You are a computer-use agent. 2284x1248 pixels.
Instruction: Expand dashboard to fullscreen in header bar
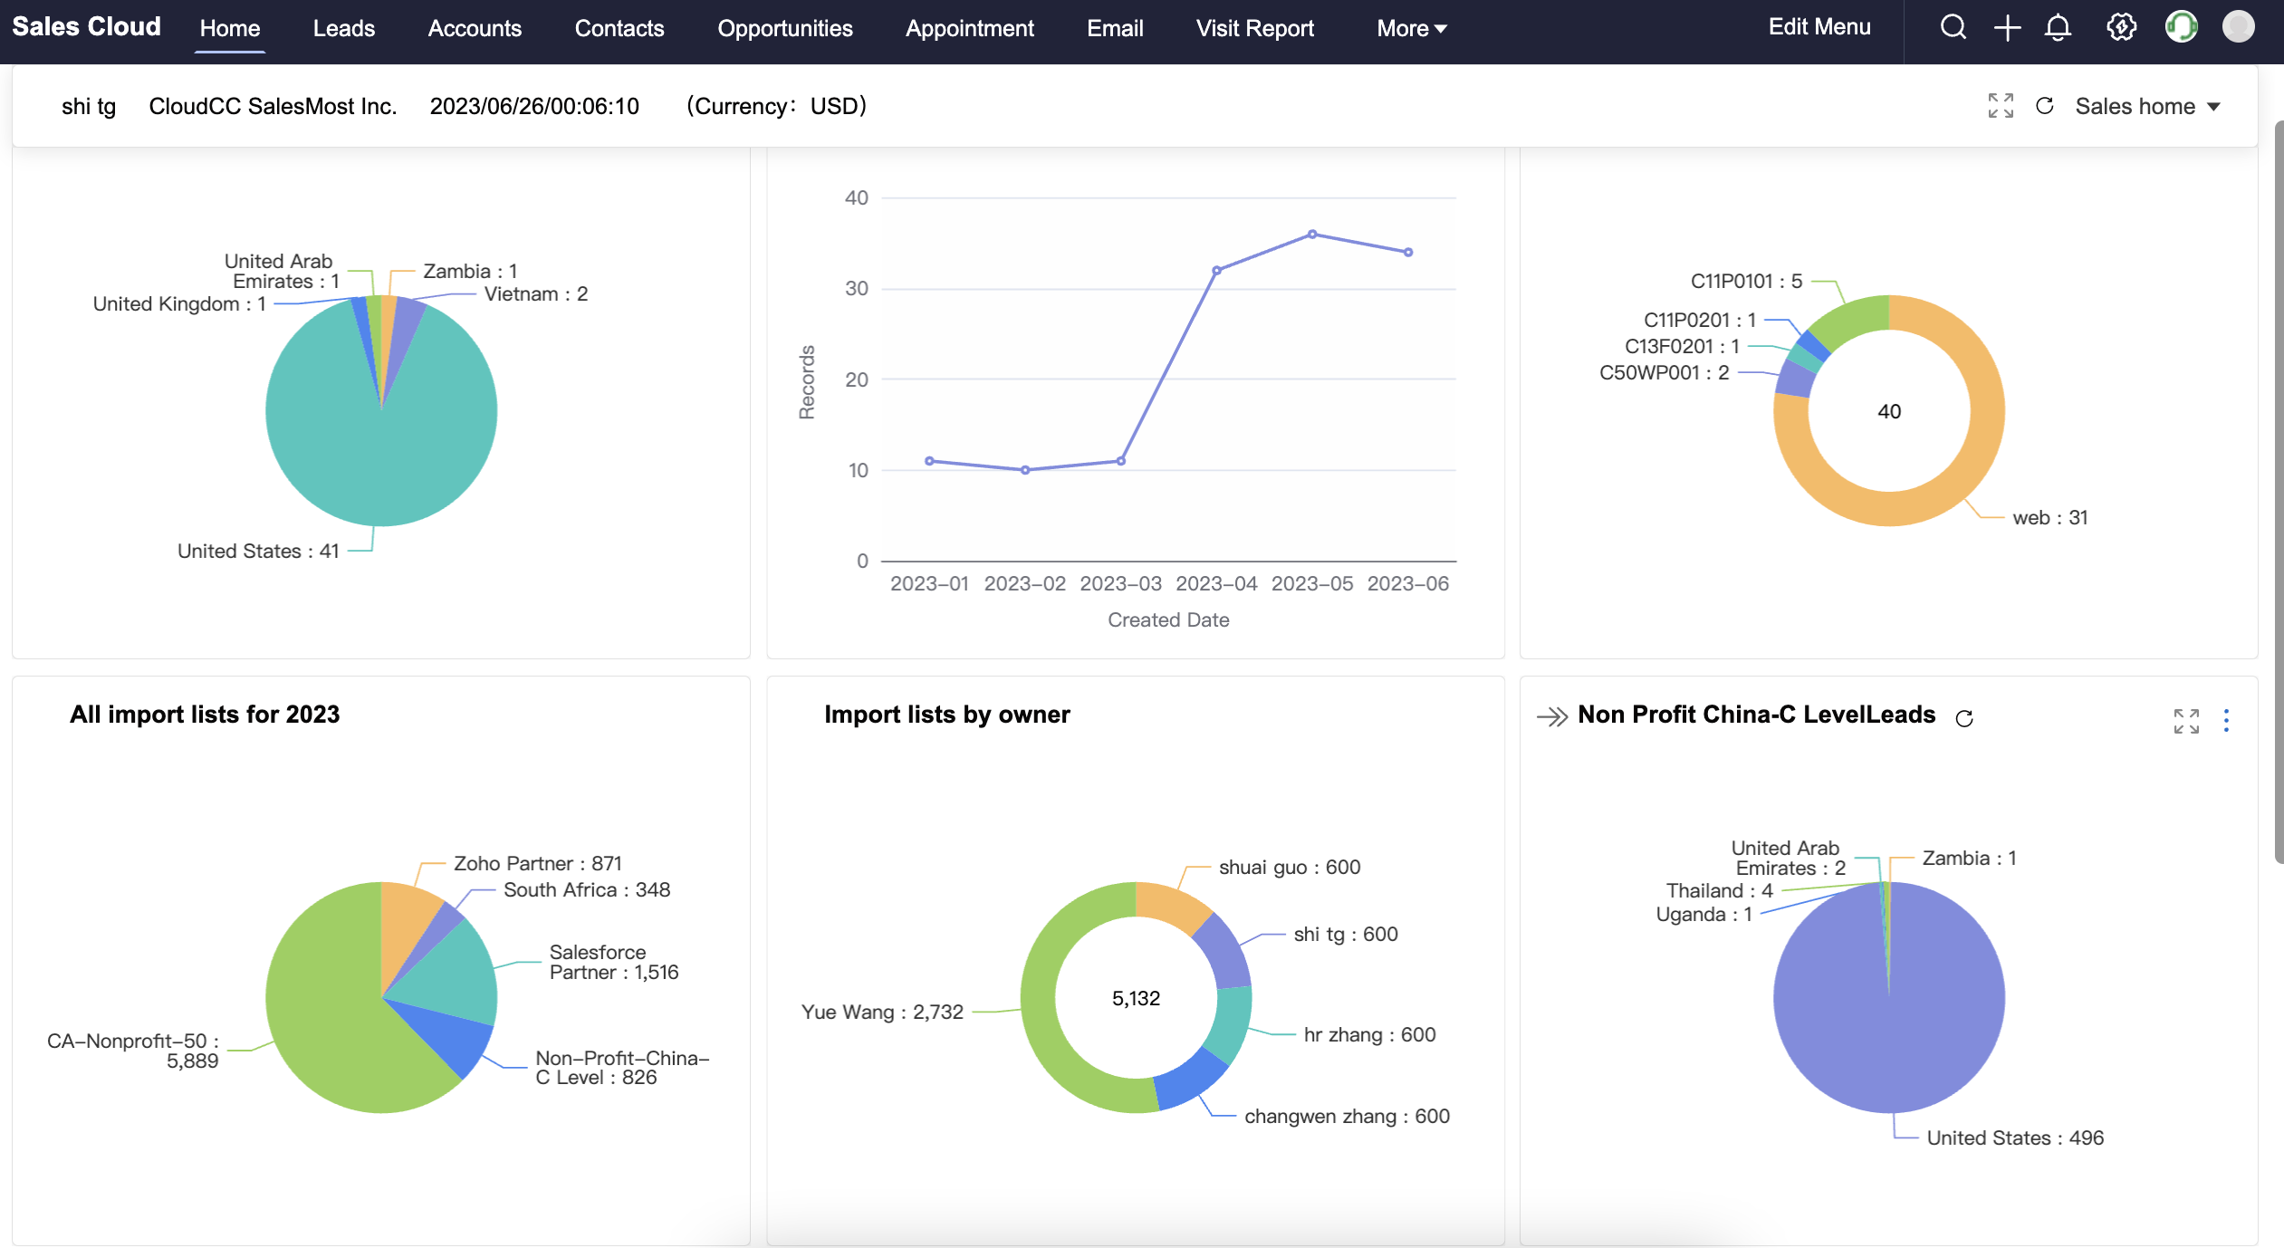2001,106
